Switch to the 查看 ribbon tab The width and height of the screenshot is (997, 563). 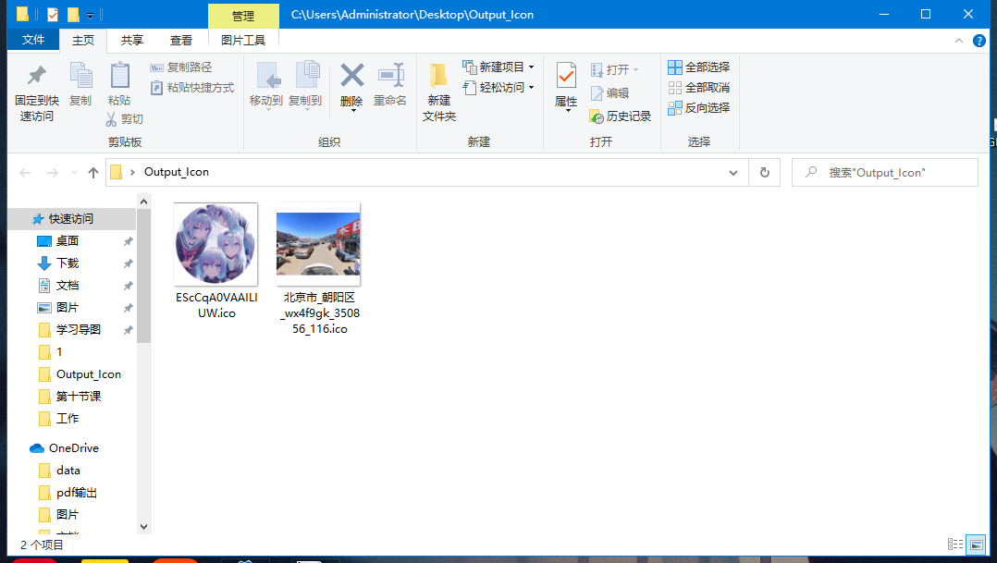coord(181,41)
